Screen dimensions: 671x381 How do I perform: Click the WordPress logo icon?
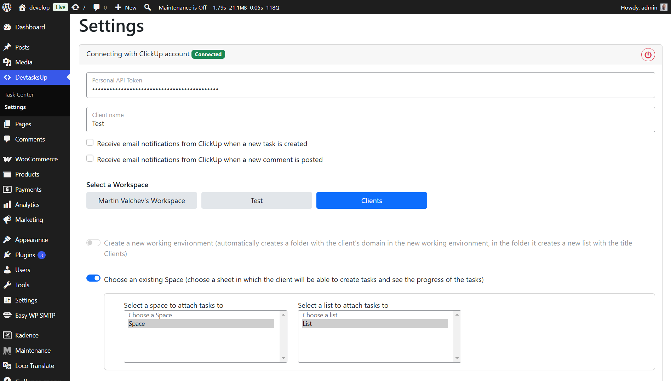click(7, 7)
